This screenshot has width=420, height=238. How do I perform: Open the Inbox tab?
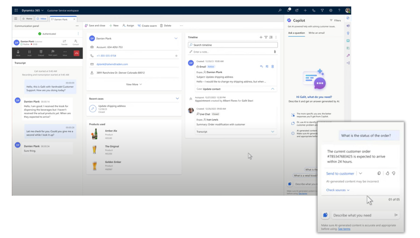point(42,19)
